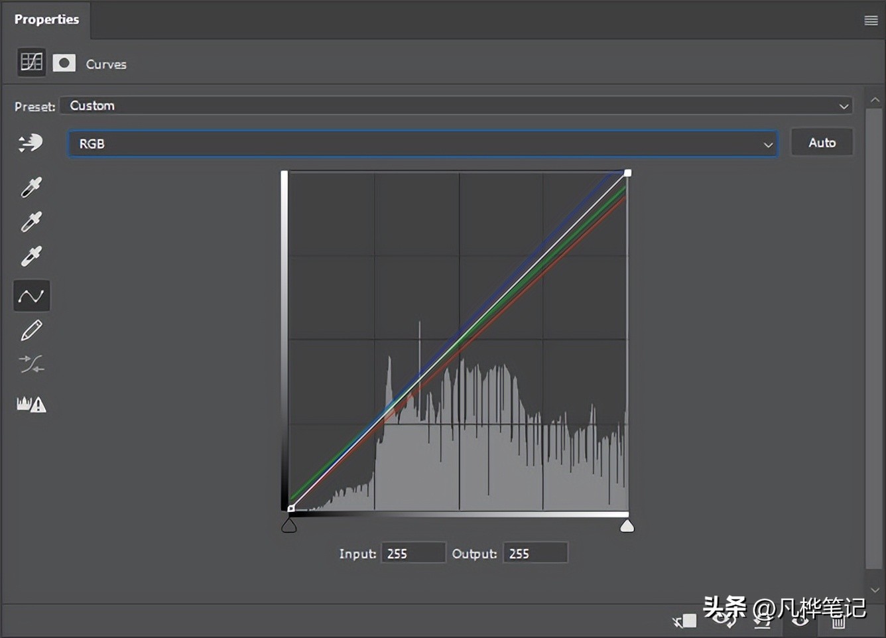Select the edit points curve tool
This screenshot has height=638, width=886.
click(x=31, y=296)
